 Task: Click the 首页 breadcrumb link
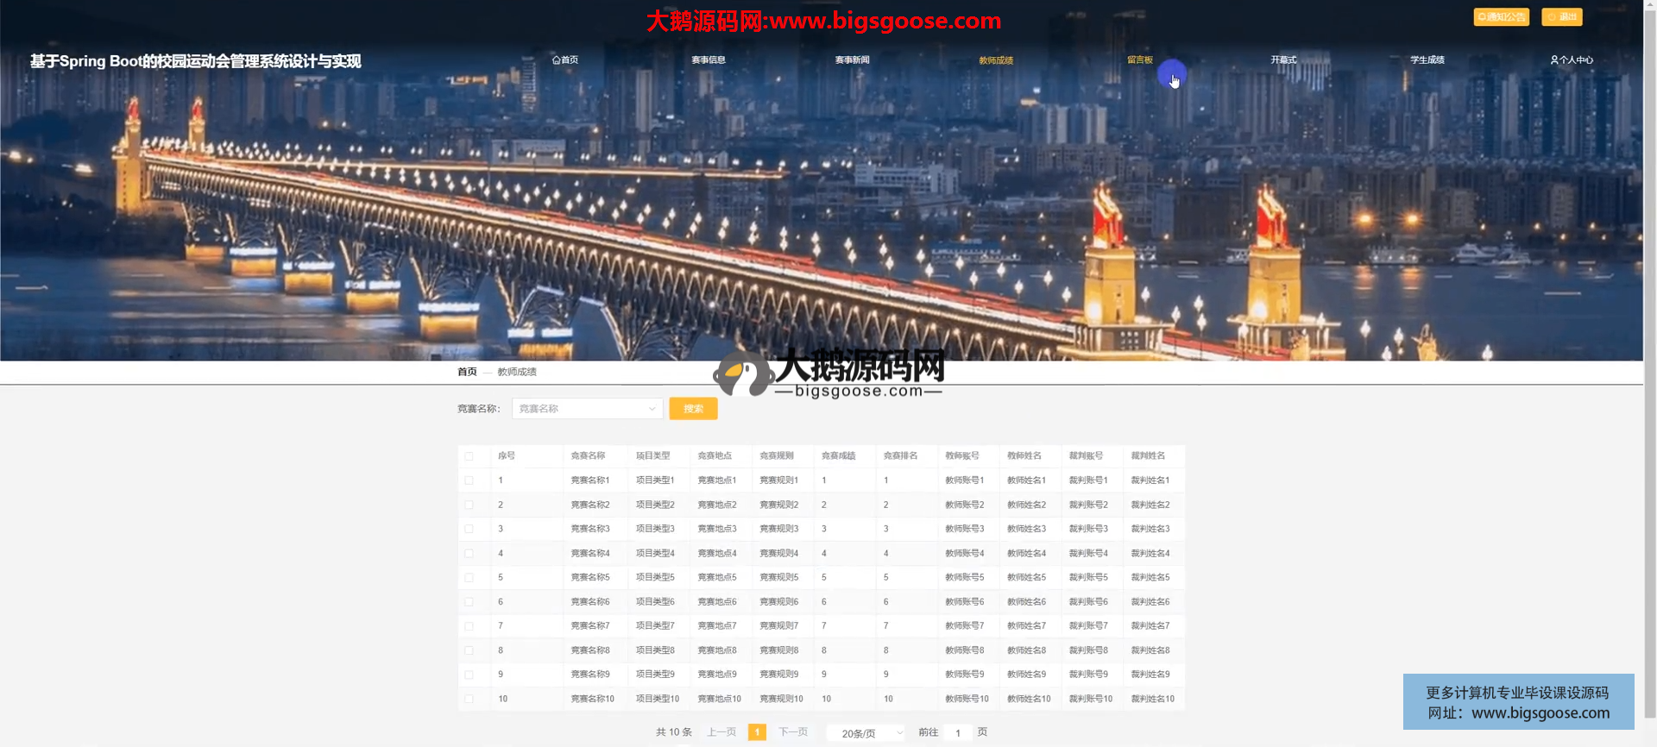point(467,372)
